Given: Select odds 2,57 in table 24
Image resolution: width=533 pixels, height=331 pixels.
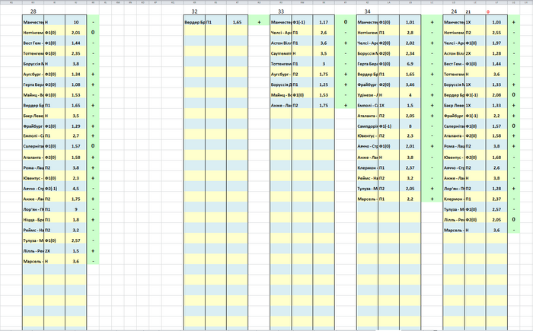Looking at the screenshot, I should [496, 209].
